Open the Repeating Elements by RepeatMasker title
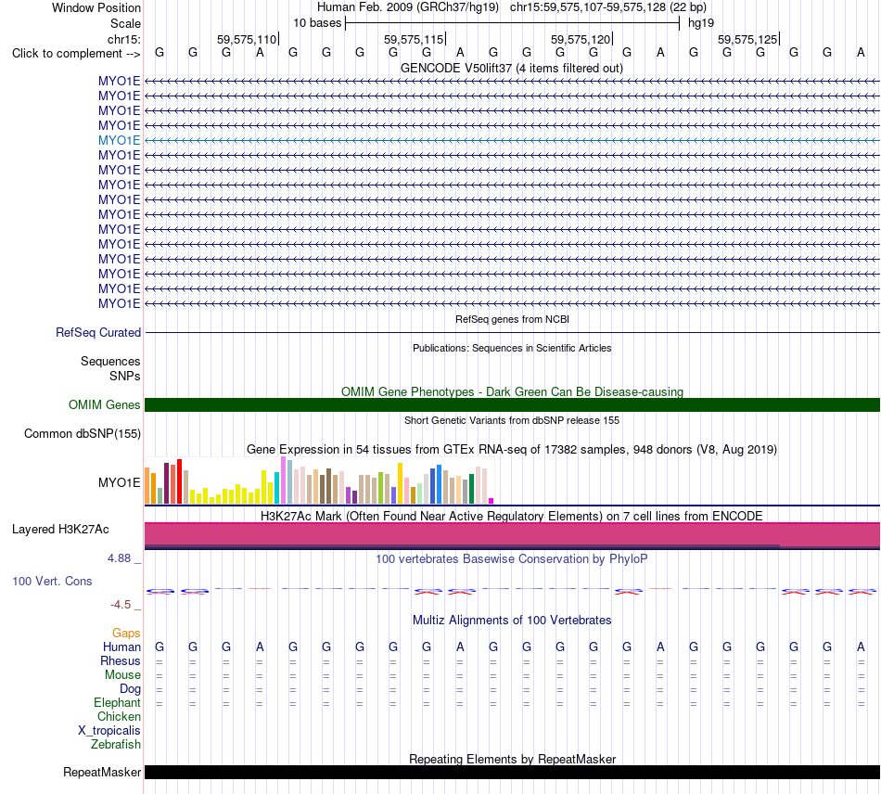The height and width of the screenshot is (794, 881). point(513,759)
